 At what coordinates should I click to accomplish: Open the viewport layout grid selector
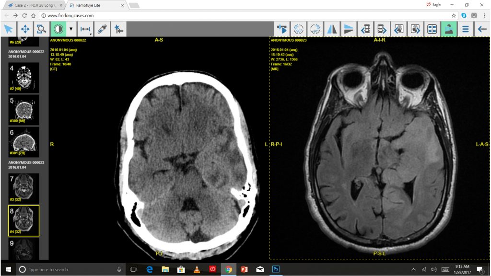(432, 29)
